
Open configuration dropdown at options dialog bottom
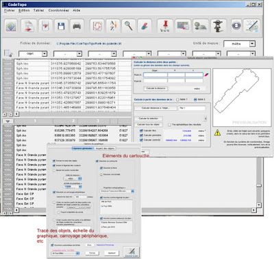[x=66, y=253]
